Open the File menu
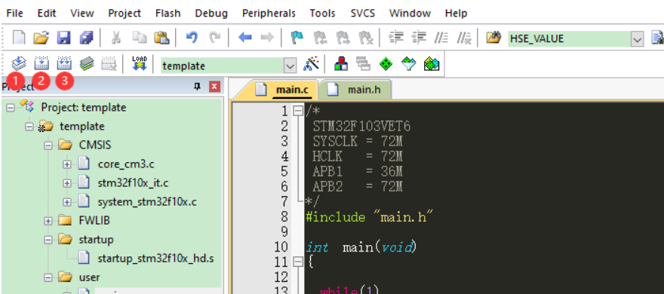This screenshot has width=664, height=294. 14,13
